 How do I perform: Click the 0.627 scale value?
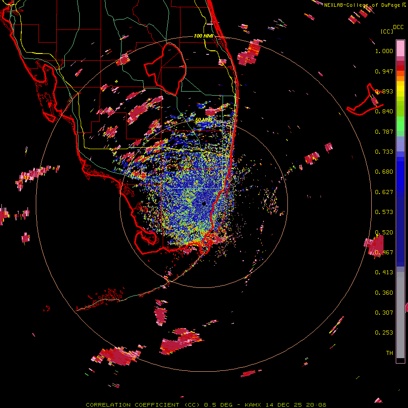click(384, 192)
